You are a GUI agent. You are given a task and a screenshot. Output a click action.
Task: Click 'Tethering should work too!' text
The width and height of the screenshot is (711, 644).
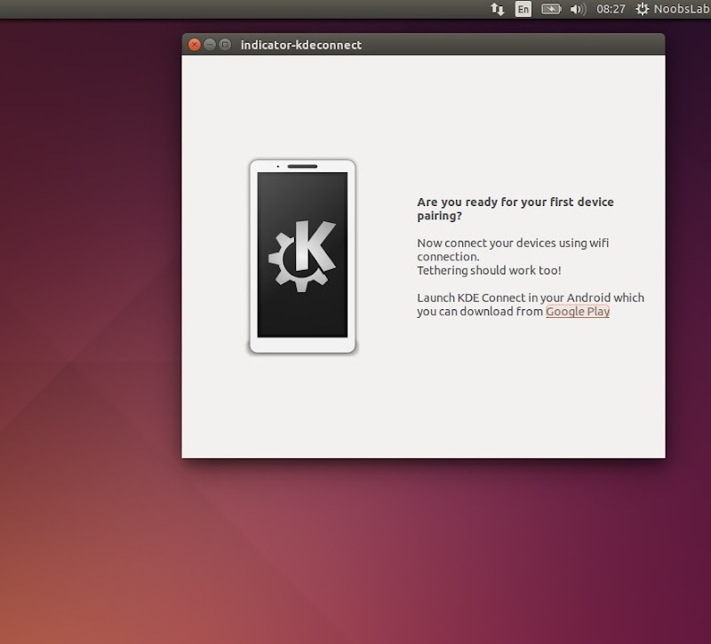[x=489, y=271]
